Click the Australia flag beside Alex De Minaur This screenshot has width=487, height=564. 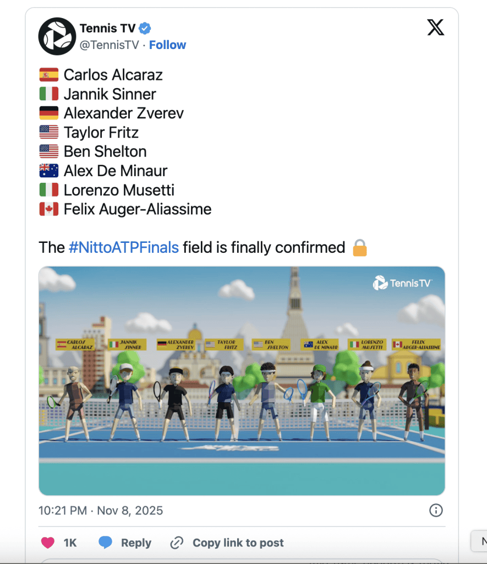coord(49,171)
